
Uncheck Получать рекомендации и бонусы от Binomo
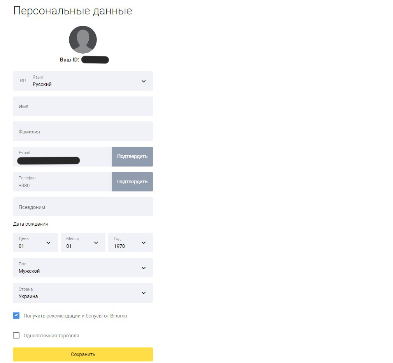16,316
